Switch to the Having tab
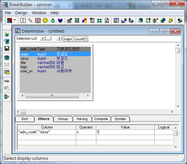 (82, 119)
